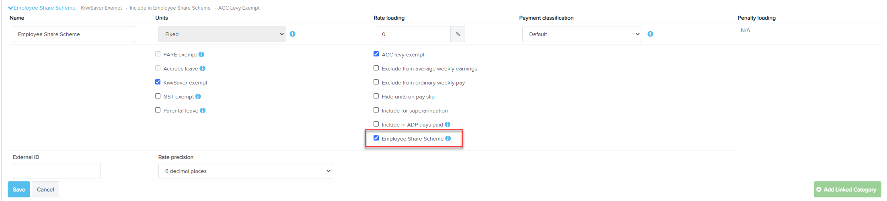Tick Exclude from average weekly earnings

coord(376,68)
